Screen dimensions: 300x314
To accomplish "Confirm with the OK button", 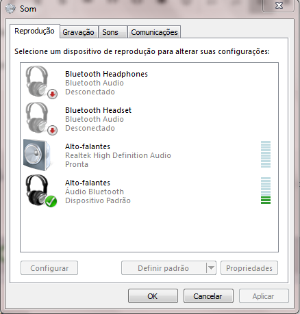I will [153, 296].
